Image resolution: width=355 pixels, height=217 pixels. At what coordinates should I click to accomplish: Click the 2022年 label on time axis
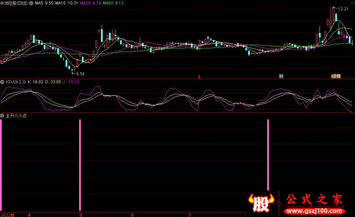point(8,215)
